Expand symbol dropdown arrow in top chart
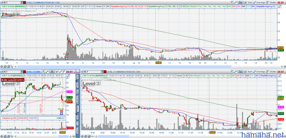 [22, 3]
